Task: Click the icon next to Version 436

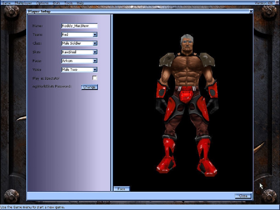Action: 277,3
